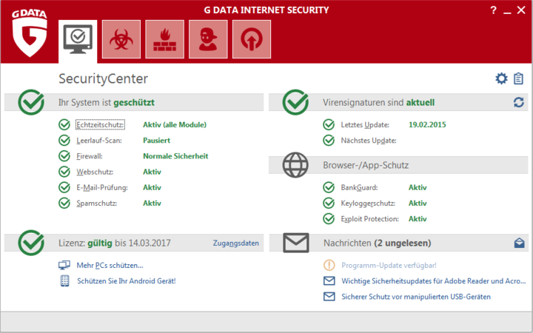Open the Firewall status options
Viewport: 533px width, 333px height.
(90, 156)
